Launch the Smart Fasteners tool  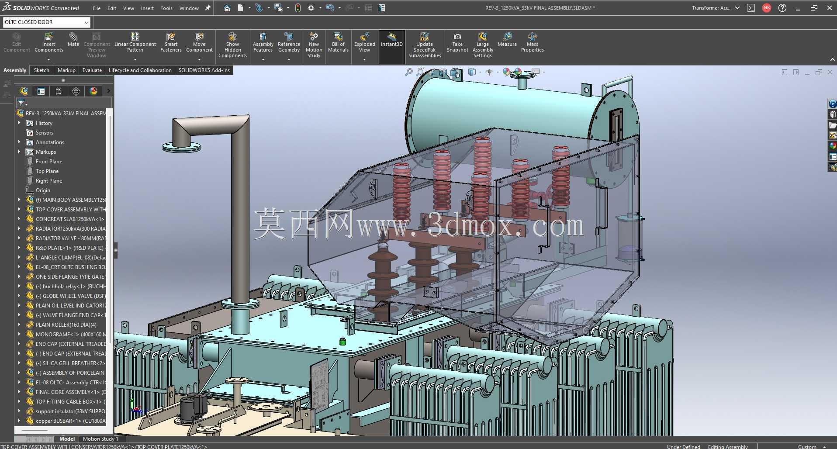(171, 43)
